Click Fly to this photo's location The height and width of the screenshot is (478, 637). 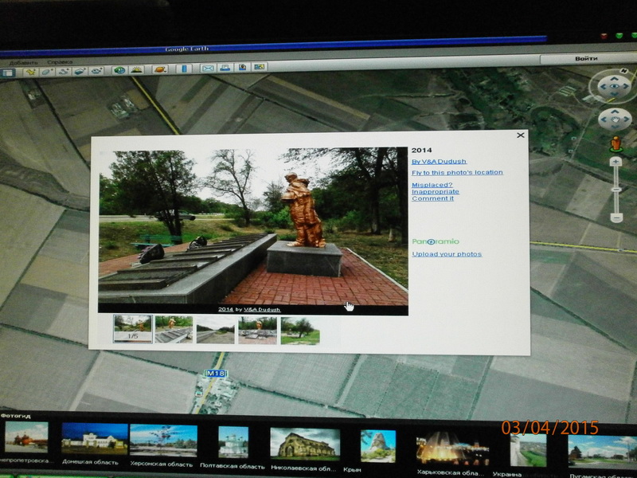[x=457, y=172]
